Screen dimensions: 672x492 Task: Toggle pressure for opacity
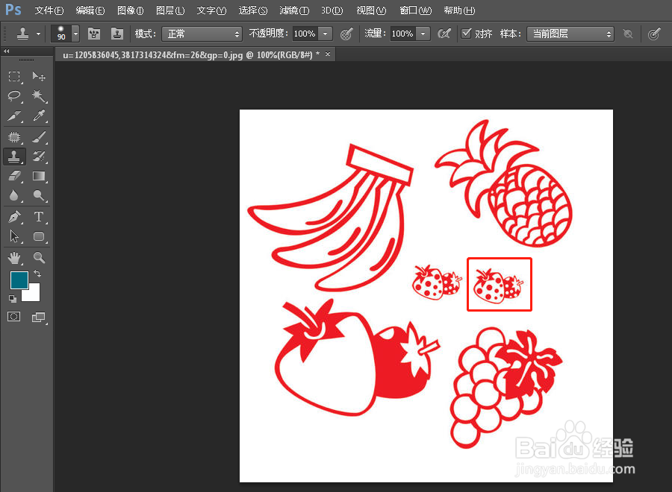click(346, 34)
